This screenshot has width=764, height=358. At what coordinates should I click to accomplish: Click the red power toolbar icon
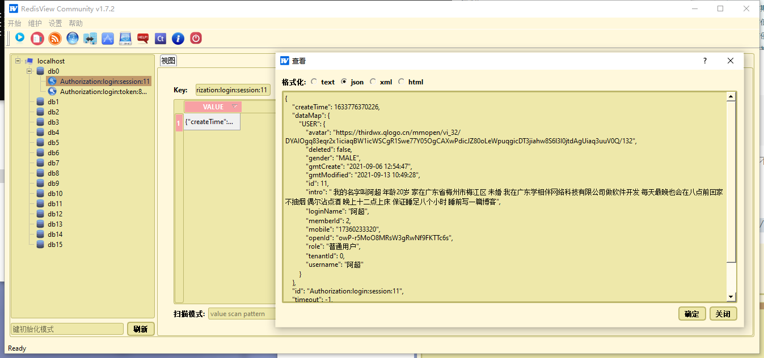pos(196,38)
